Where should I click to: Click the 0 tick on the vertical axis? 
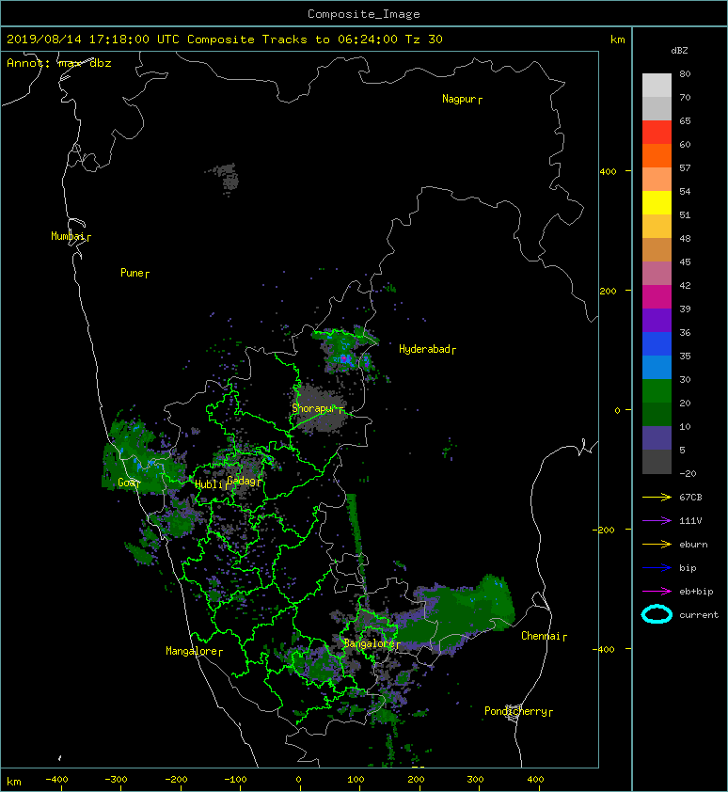(617, 410)
